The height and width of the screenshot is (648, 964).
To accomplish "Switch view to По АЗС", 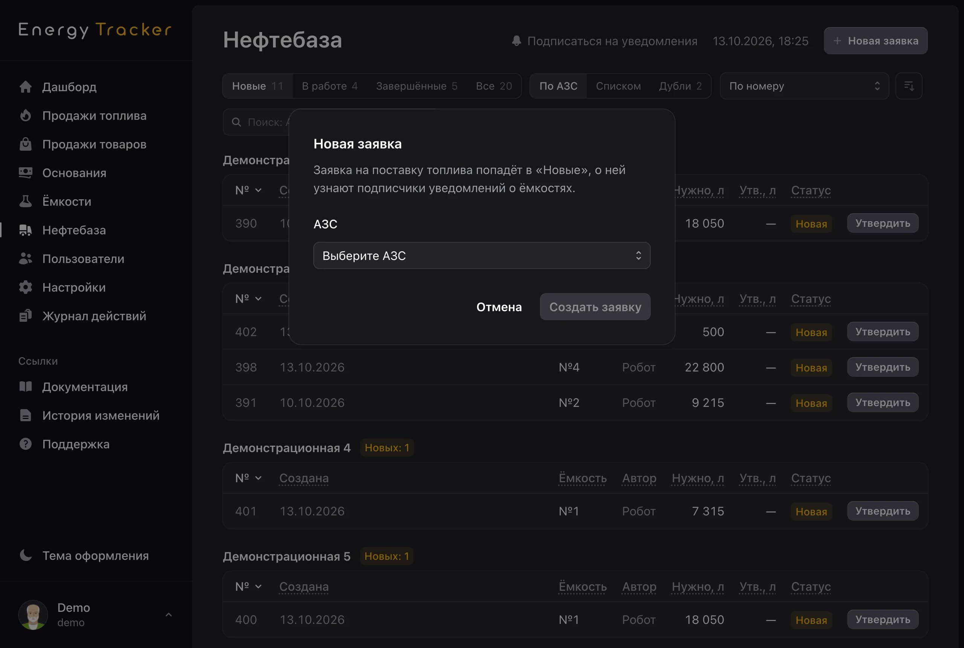I will coord(558,86).
